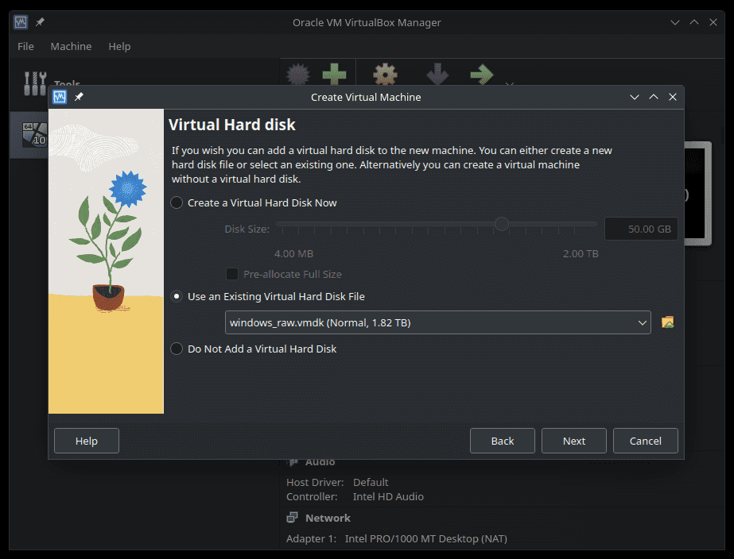The image size is (734, 559).
Task: Browse for a virtual hard disk file
Action: point(667,322)
